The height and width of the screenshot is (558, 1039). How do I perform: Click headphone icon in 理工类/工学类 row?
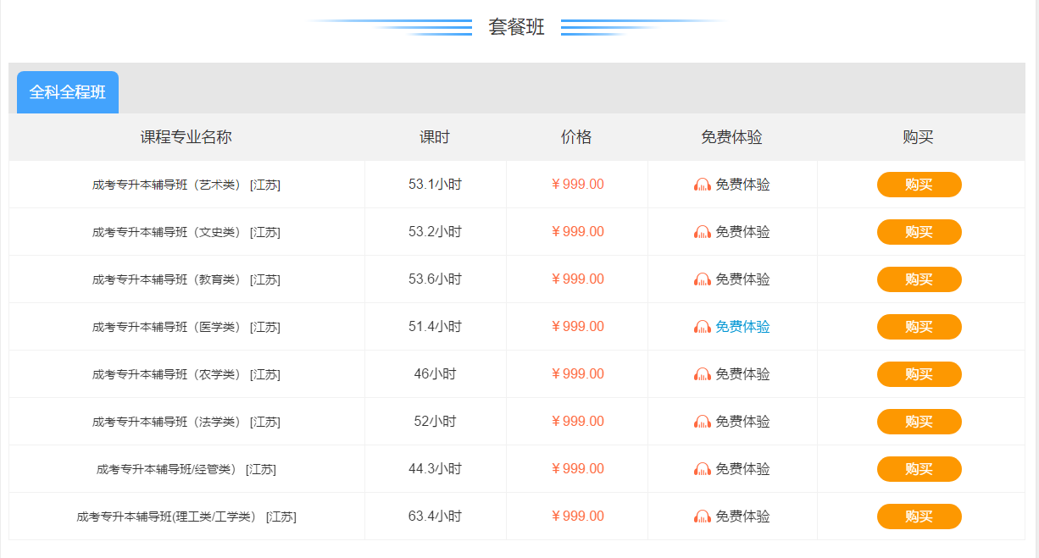702,517
